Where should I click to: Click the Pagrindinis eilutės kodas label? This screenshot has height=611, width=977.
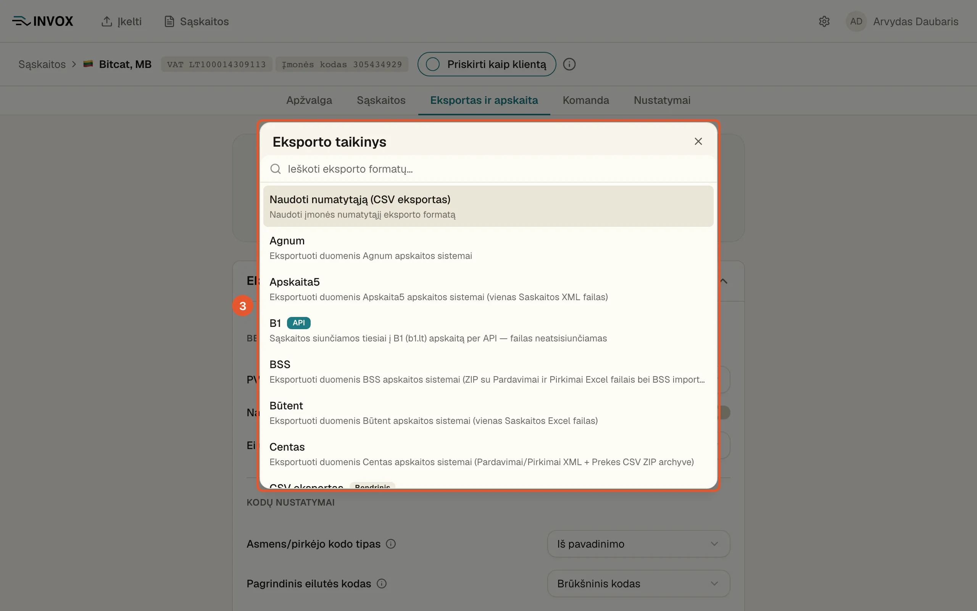coord(309,584)
